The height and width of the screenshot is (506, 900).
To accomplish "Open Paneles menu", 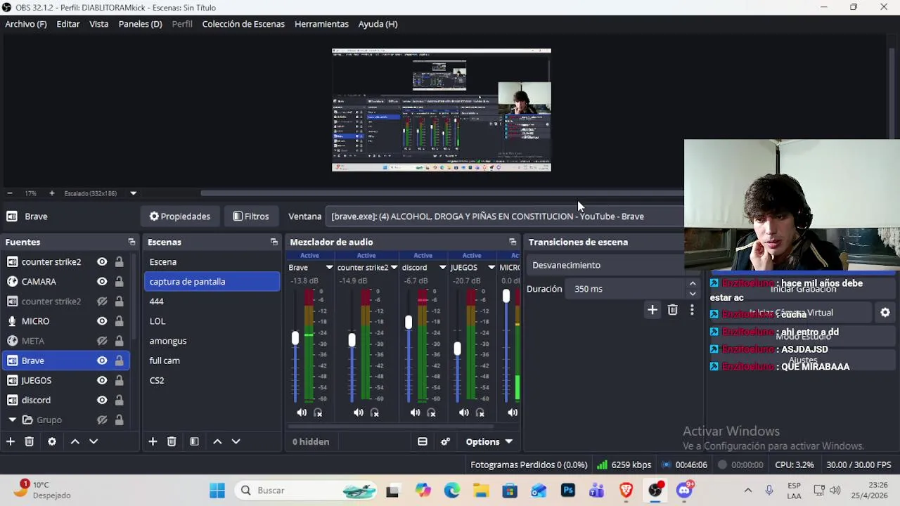I will click(140, 24).
